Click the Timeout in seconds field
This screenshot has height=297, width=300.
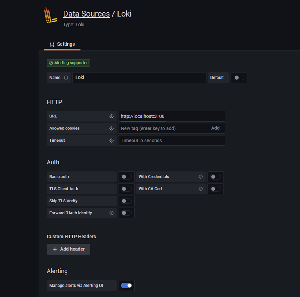[171, 140]
